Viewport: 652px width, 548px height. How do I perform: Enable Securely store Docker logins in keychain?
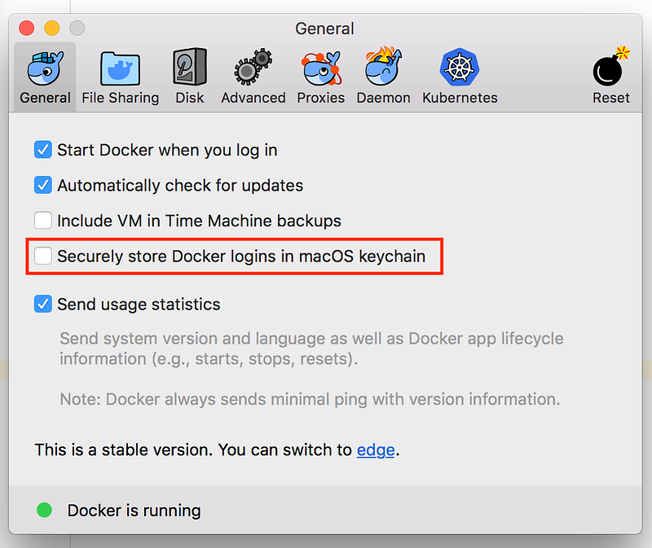pos(43,256)
